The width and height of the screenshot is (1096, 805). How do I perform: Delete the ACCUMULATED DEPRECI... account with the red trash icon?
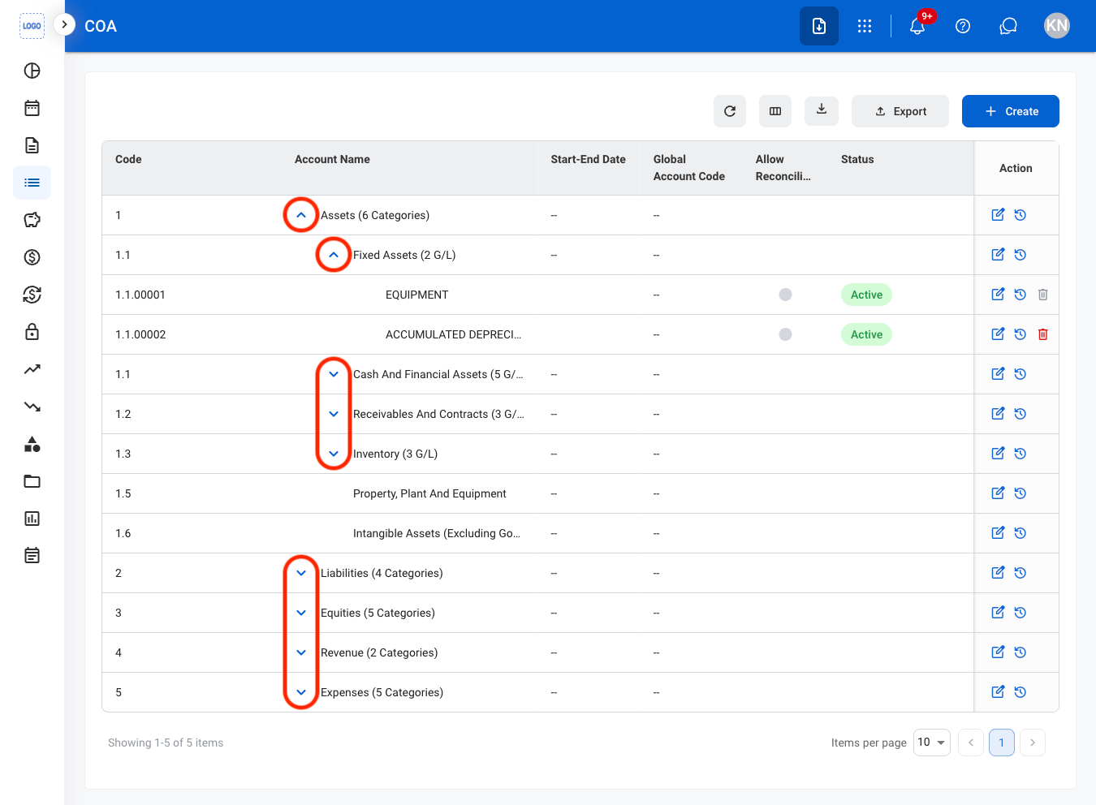tap(1043, 334)
